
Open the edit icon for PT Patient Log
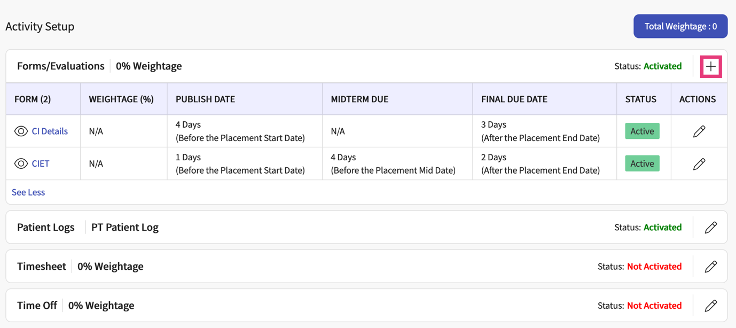[711, 227]
